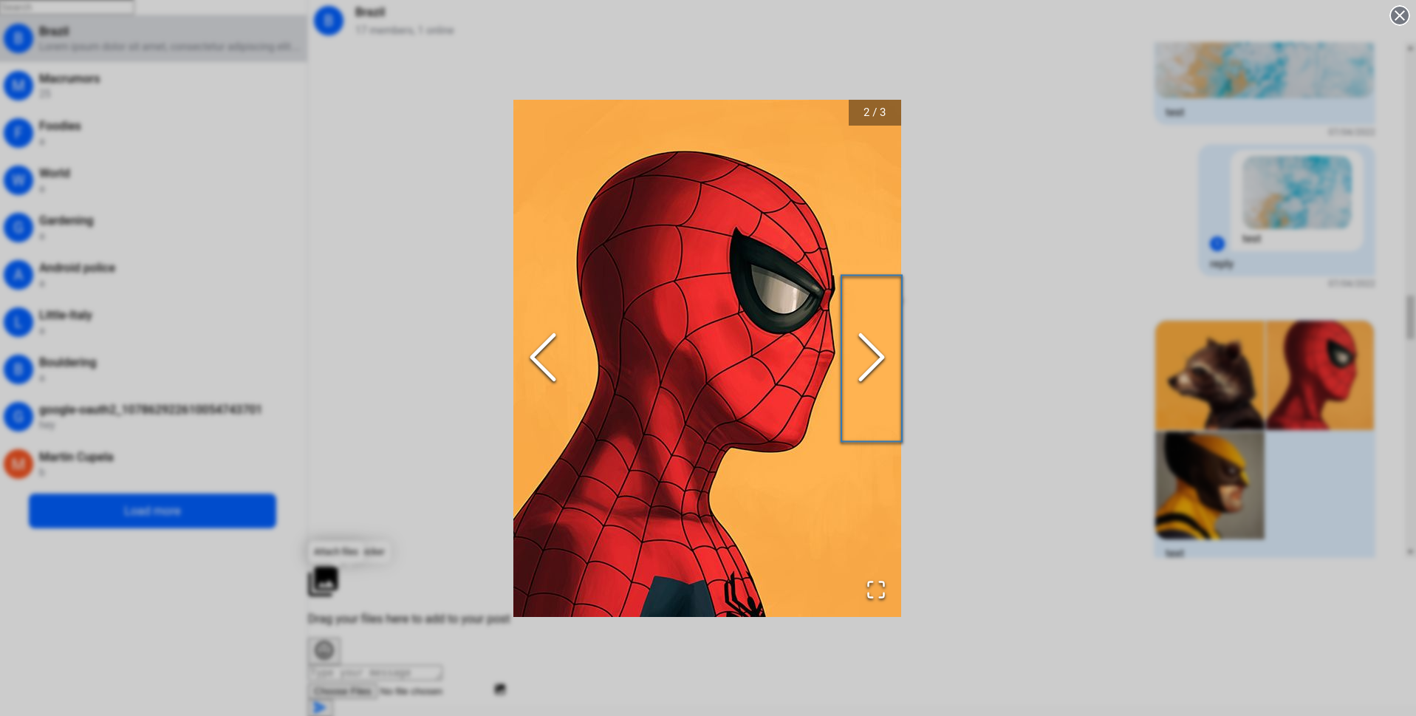Image resolution: width=1416 pixels, height=716 pixels.
Task: Click the attach images gallery icon
Action: click(323, 582)
